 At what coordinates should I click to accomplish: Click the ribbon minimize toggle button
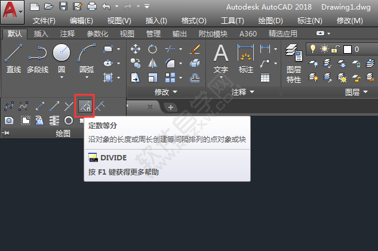click(x=320, y=33)
